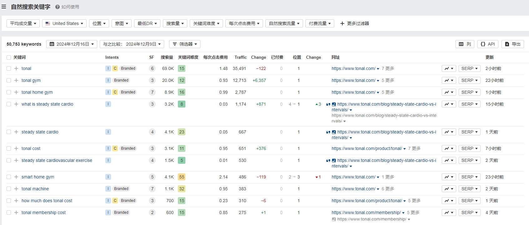Click the API braces button
This screenshot has width=529, height=225.
point(488,44)
